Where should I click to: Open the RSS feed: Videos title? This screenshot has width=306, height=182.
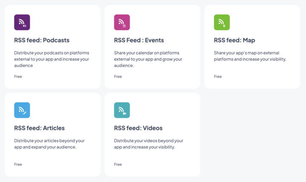coord(138,128)
